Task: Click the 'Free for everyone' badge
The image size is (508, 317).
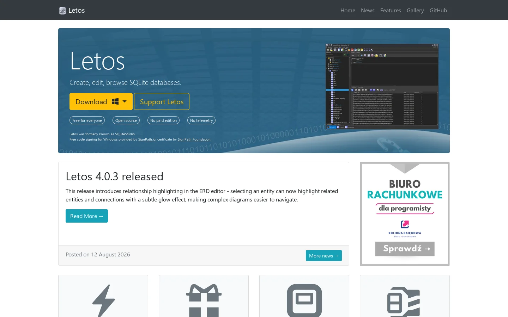Action: coord(87,120)
